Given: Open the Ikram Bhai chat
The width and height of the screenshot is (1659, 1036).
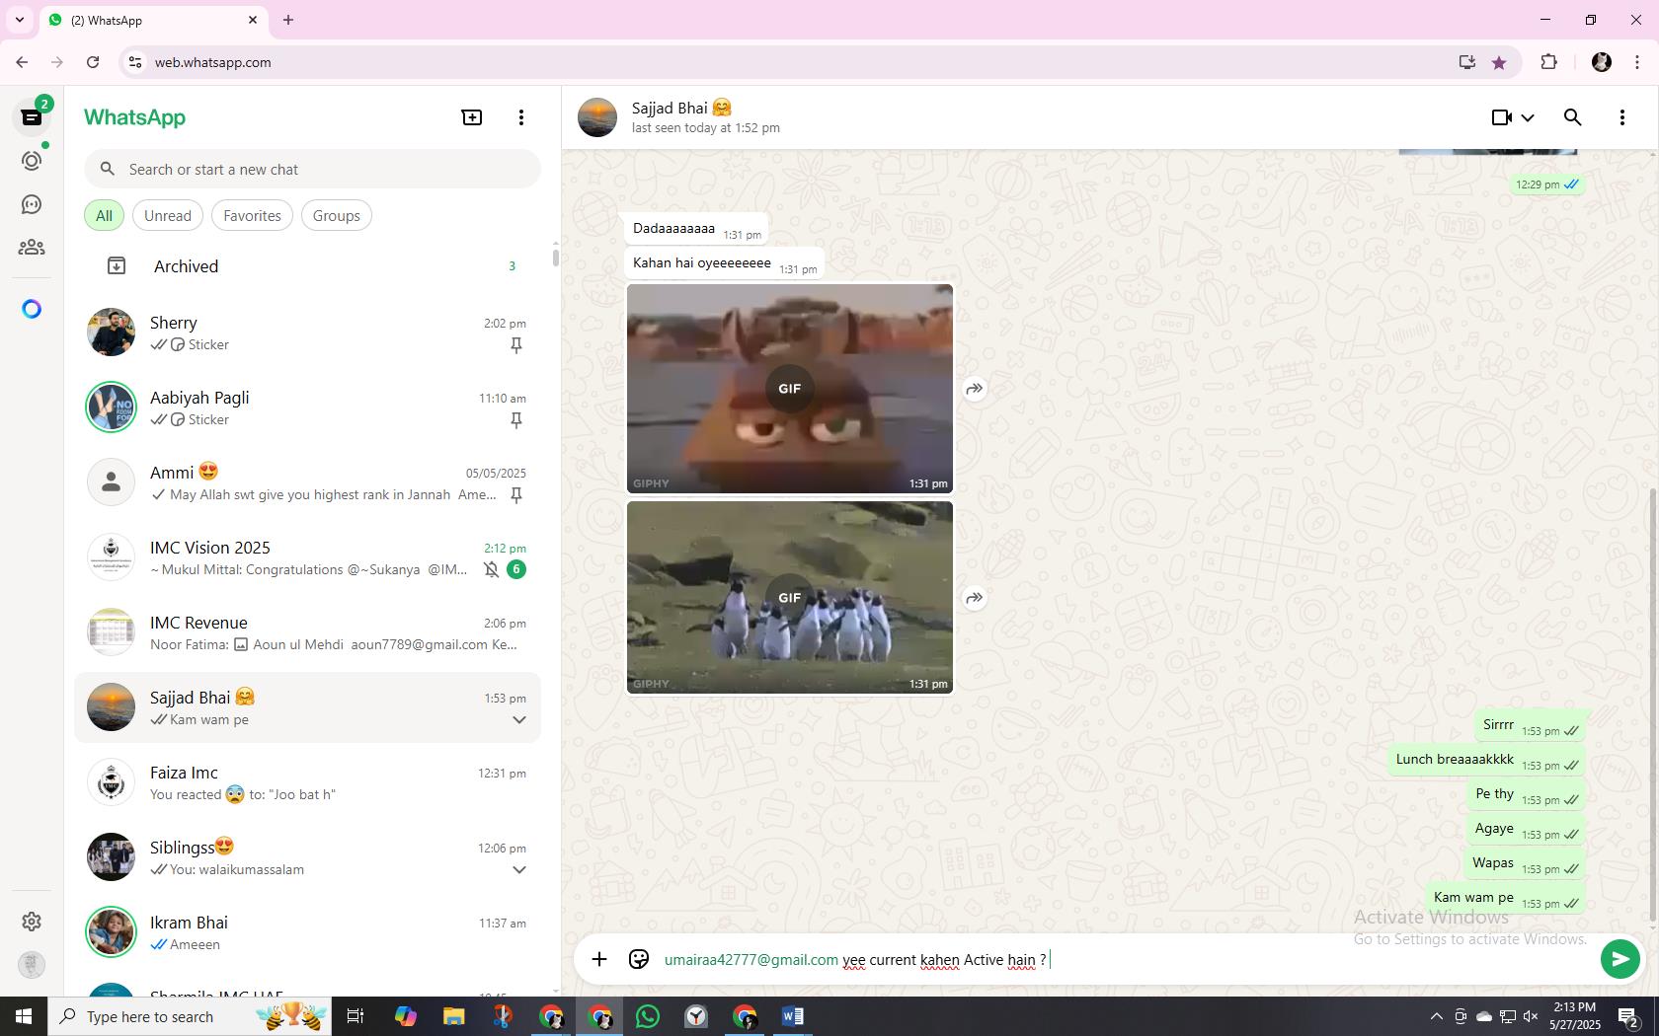Looking at the screenshot, I should 307,933.
